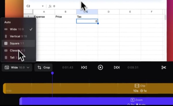The image size is (173, 106).
Task: Click the blue fill handle of cell C2
Action: pos(98,23)
